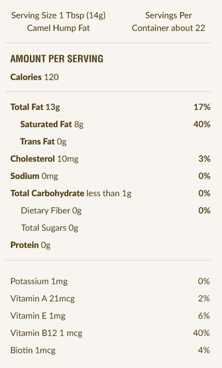Image resolution: width=222 pixels, height=368 pixels.
Task: Select the Biotin 1mcg row
Action: click(x=110, y=350)
